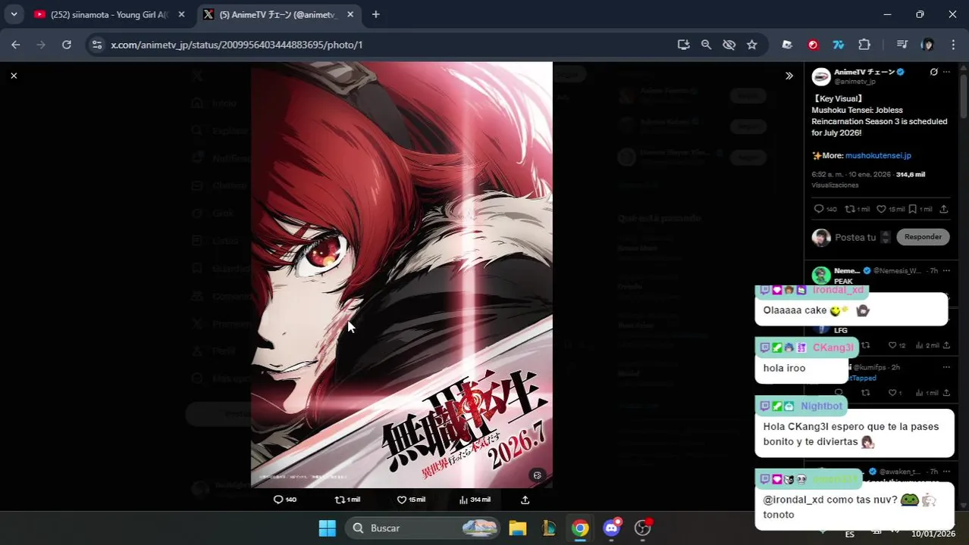Screen dimensions: 969x545
Task: Close the photo viewer with the X icon
Action: pos(14,76)
